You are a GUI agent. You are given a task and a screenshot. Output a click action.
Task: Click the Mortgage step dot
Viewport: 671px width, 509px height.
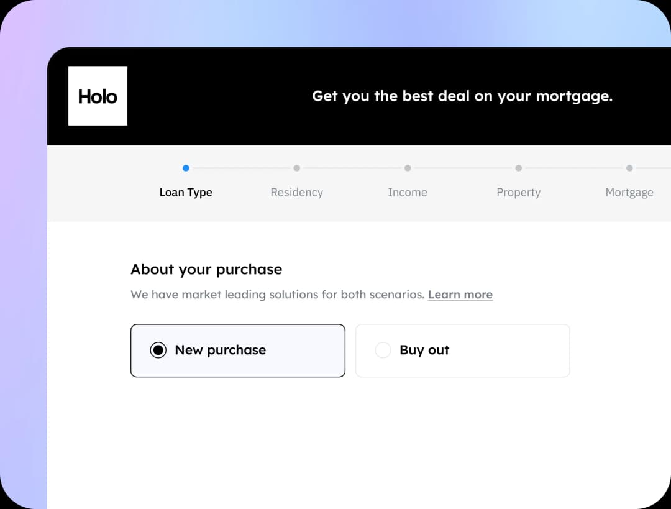629,168
